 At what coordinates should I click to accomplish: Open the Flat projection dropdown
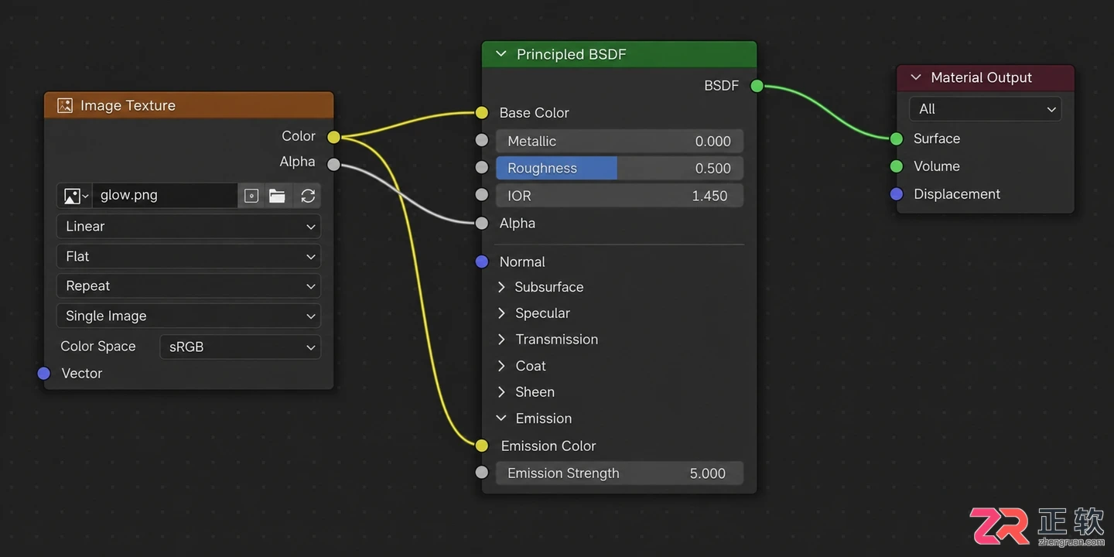point(189,256)
